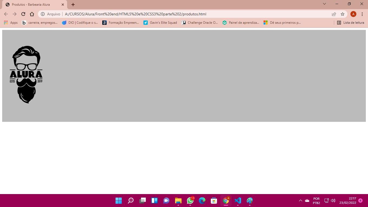
Task: Open the Lista de leitura panel
Action: pyautogui.click(x=351, y=23)
